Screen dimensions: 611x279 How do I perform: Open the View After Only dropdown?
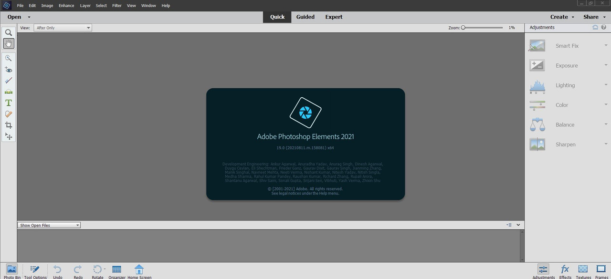tap(63, 28)
